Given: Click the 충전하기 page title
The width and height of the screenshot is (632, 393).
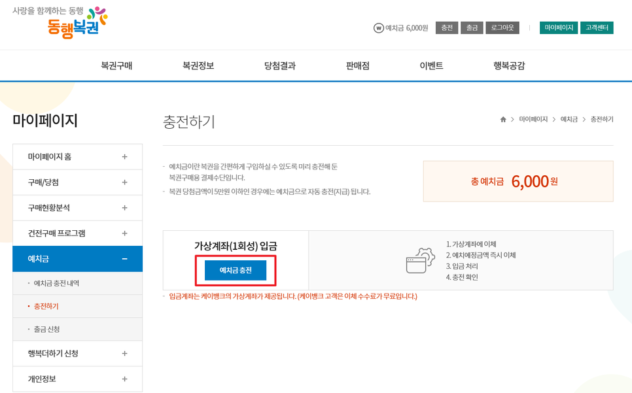Looking at the screenshot, I should (x=189, y=122).
